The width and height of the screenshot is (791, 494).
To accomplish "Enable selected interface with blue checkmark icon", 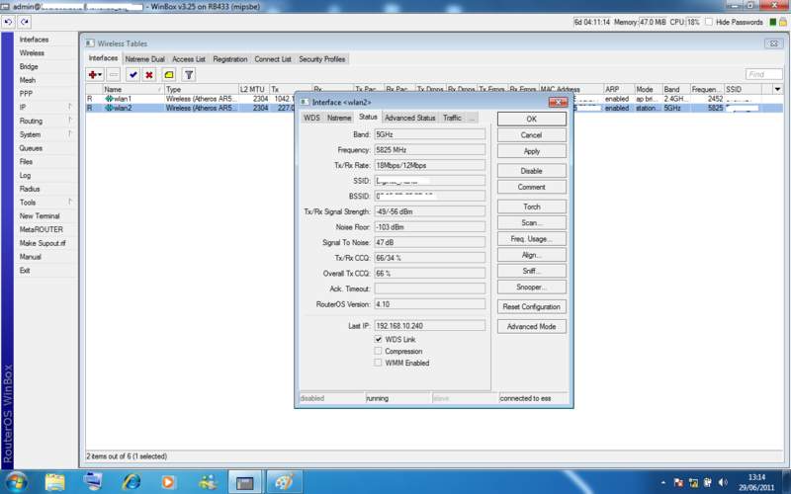I will tap(132, 74).
